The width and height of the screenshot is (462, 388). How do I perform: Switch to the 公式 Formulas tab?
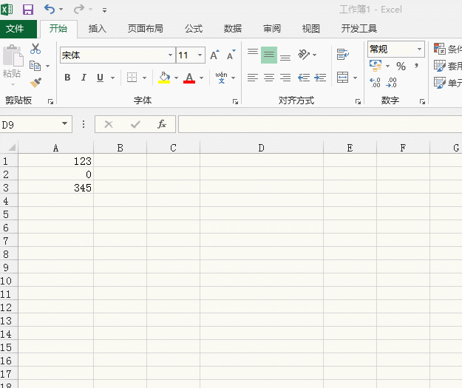(194, 29)
